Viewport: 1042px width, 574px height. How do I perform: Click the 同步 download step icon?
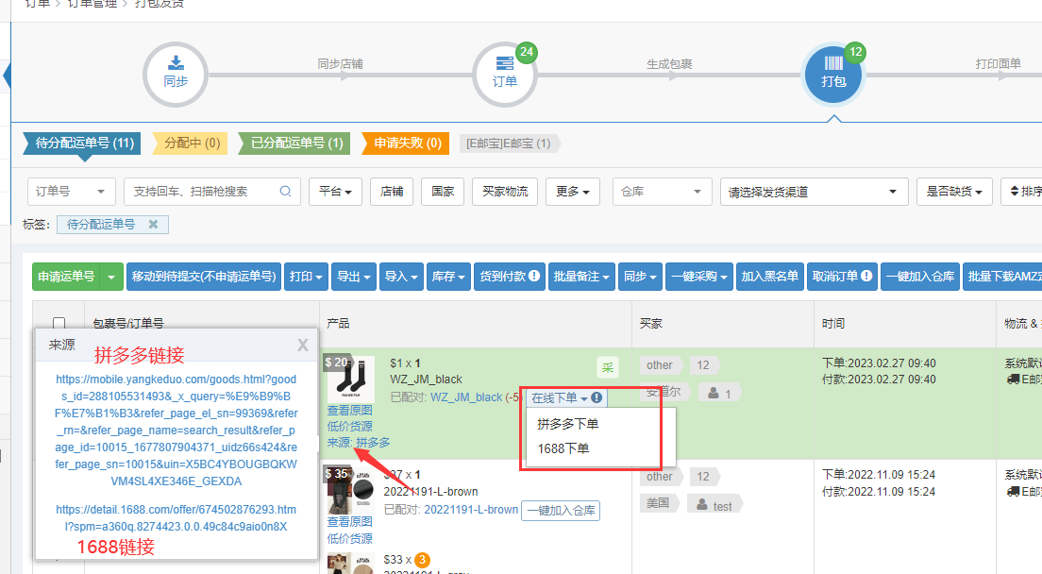point(176,72)
